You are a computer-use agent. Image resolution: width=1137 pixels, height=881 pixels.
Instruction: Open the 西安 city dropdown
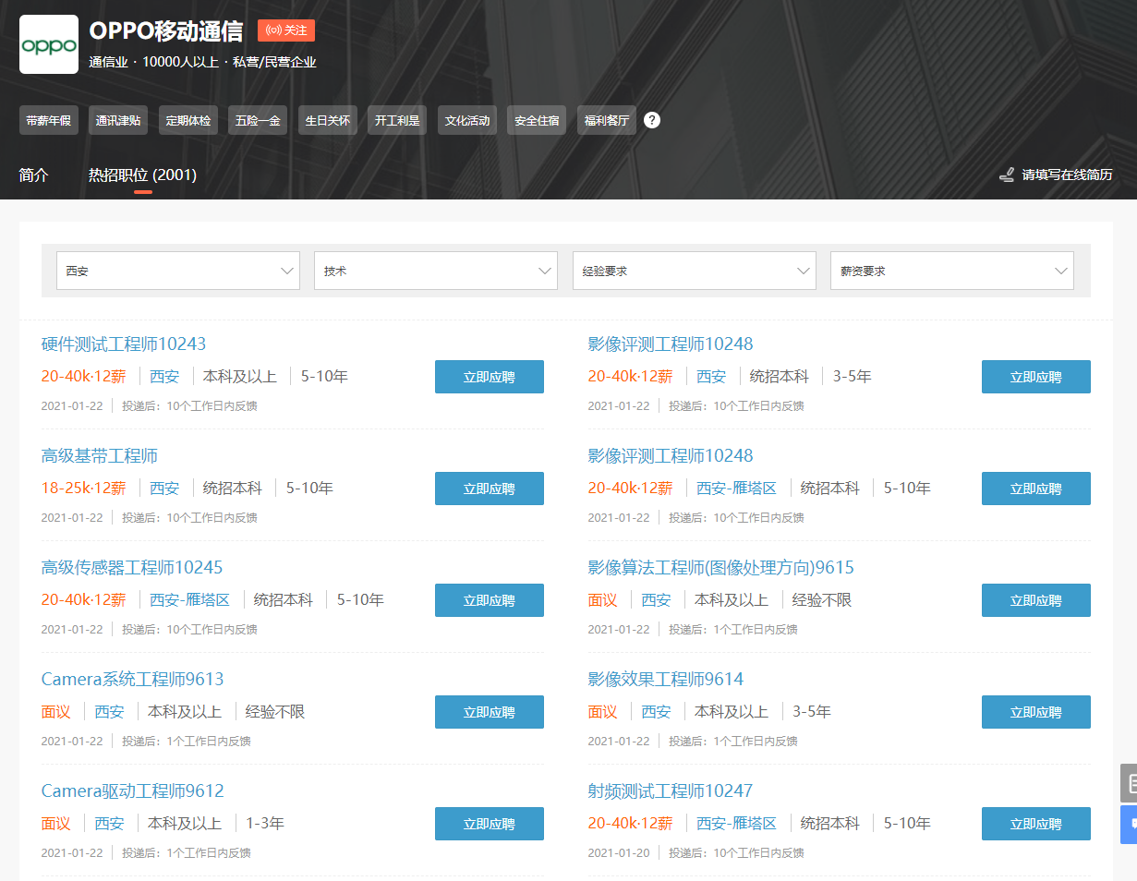[178, 272]
